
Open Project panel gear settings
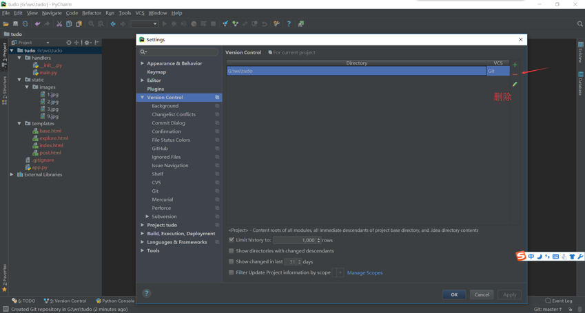(88, 43)
